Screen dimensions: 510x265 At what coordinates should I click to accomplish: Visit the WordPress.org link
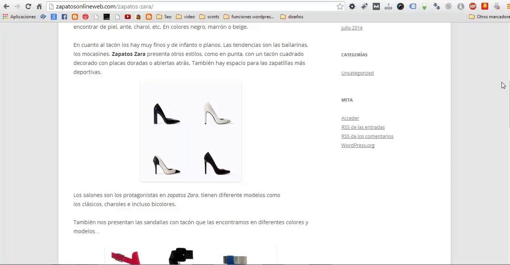(x=358, y=145)
